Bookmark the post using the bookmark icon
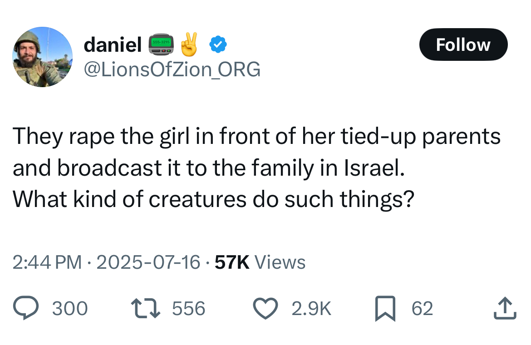Image resolution: width=531 pixels, height=345 pixels. (x=385, y=308)
